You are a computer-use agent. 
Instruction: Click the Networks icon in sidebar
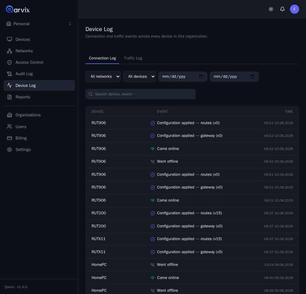[x=10, y=51]
